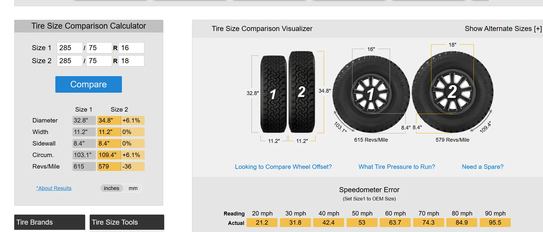Image resolution: width=543 pixels, height=232 pixels.
Task: Click the tire 2 side wheel image
Action: click(x=452, y=92)
